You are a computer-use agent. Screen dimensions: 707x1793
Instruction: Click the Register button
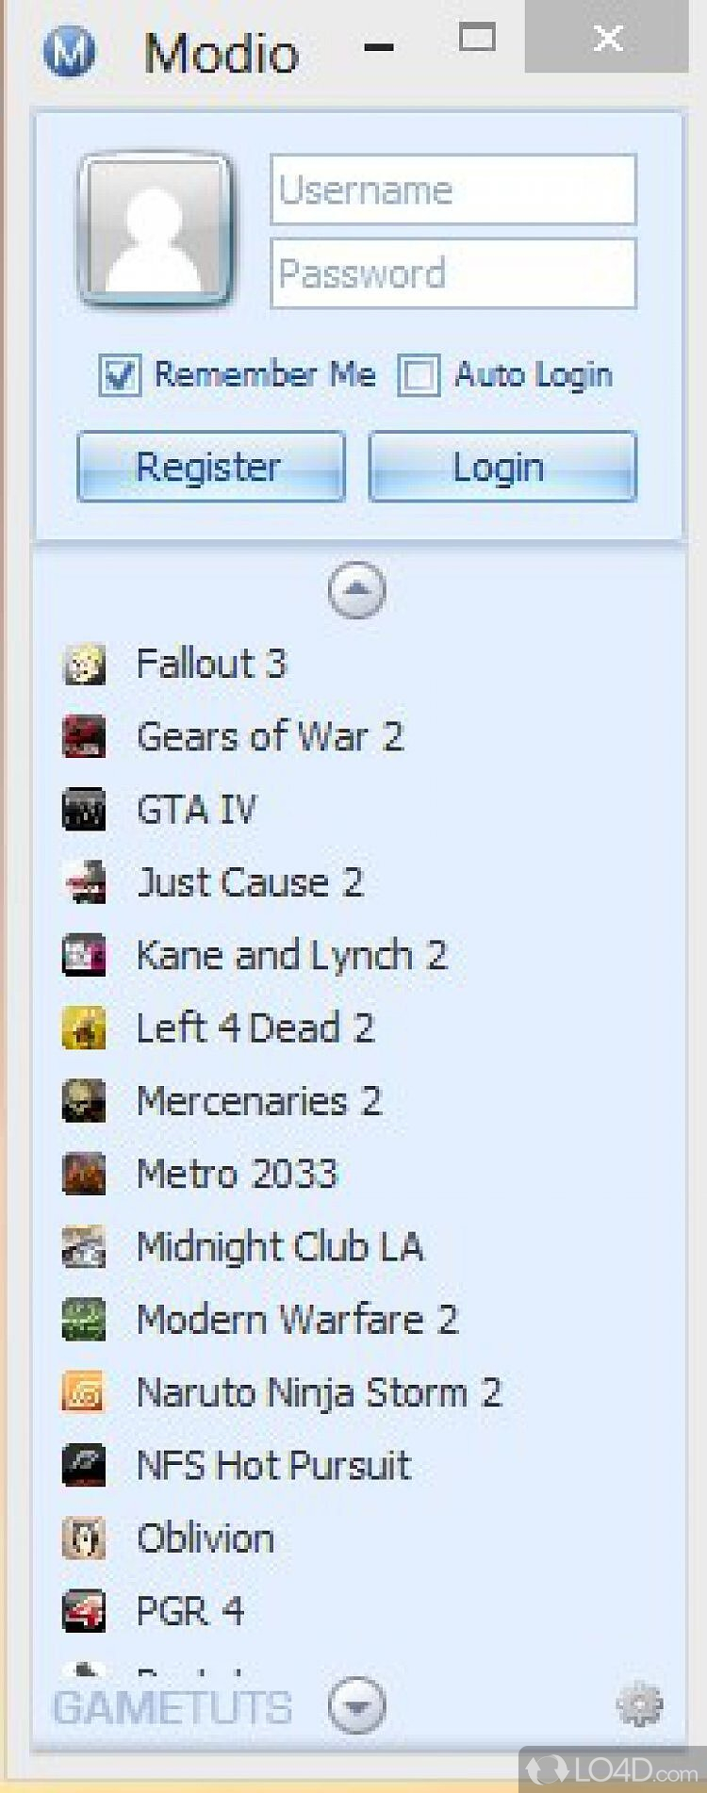coord(210,467)
